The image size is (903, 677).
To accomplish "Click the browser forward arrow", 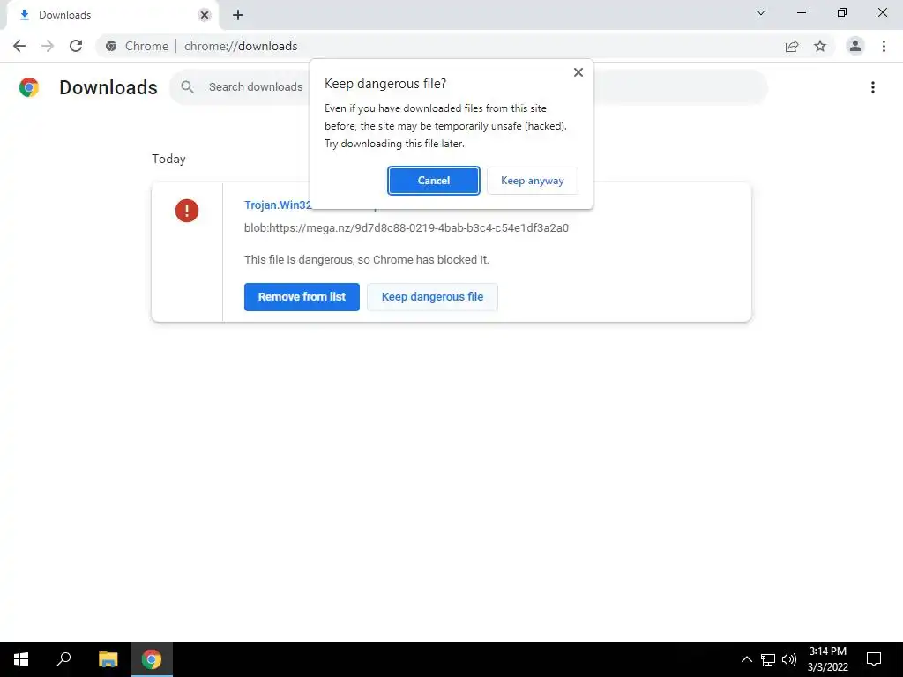I will [x=48, y=46].
